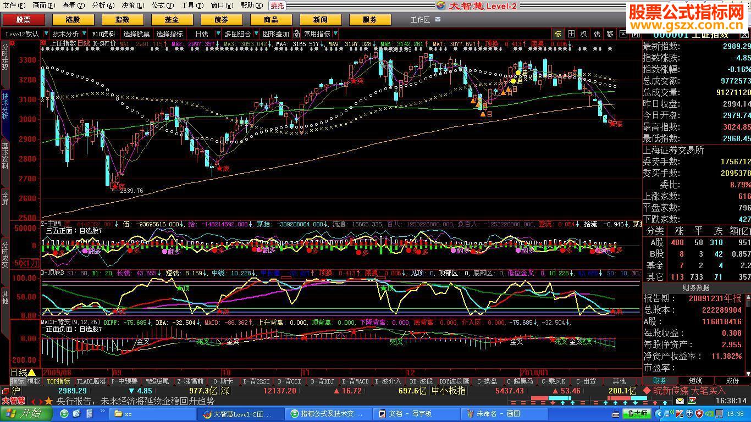Switch to 未命名 - 画图 taskbar window
This screenshot has height=422, width=751.
(x=504, y=414)
